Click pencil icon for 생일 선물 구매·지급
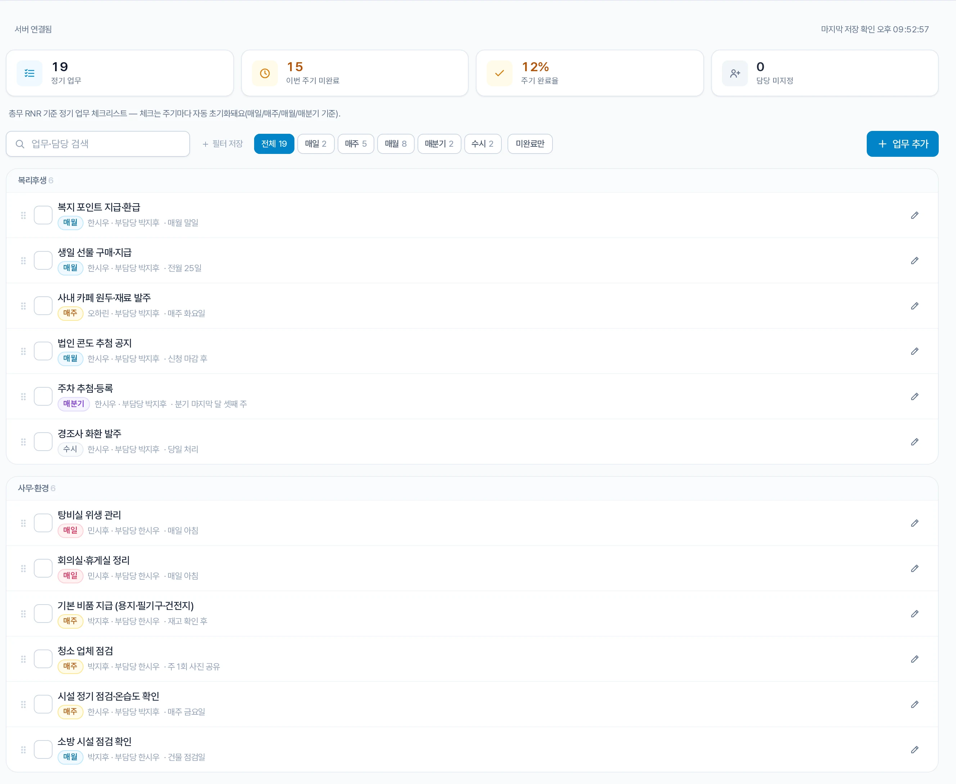This screenshot has width=956, height=784. 914,261
